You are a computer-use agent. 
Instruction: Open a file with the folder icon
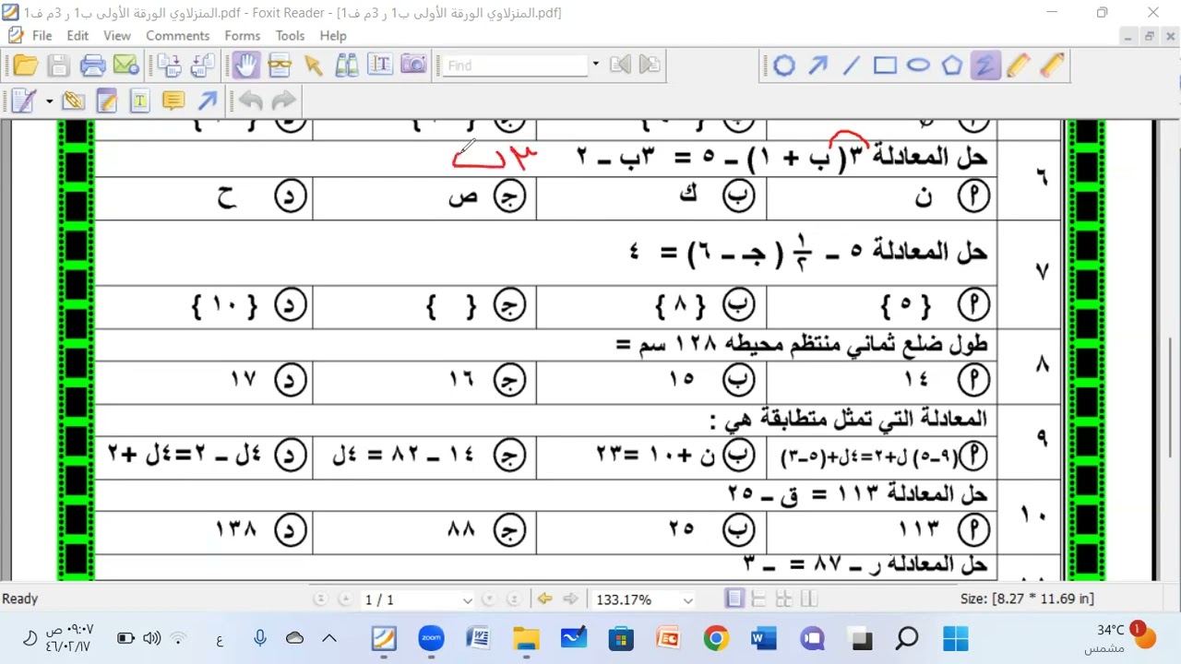point(26,65)
